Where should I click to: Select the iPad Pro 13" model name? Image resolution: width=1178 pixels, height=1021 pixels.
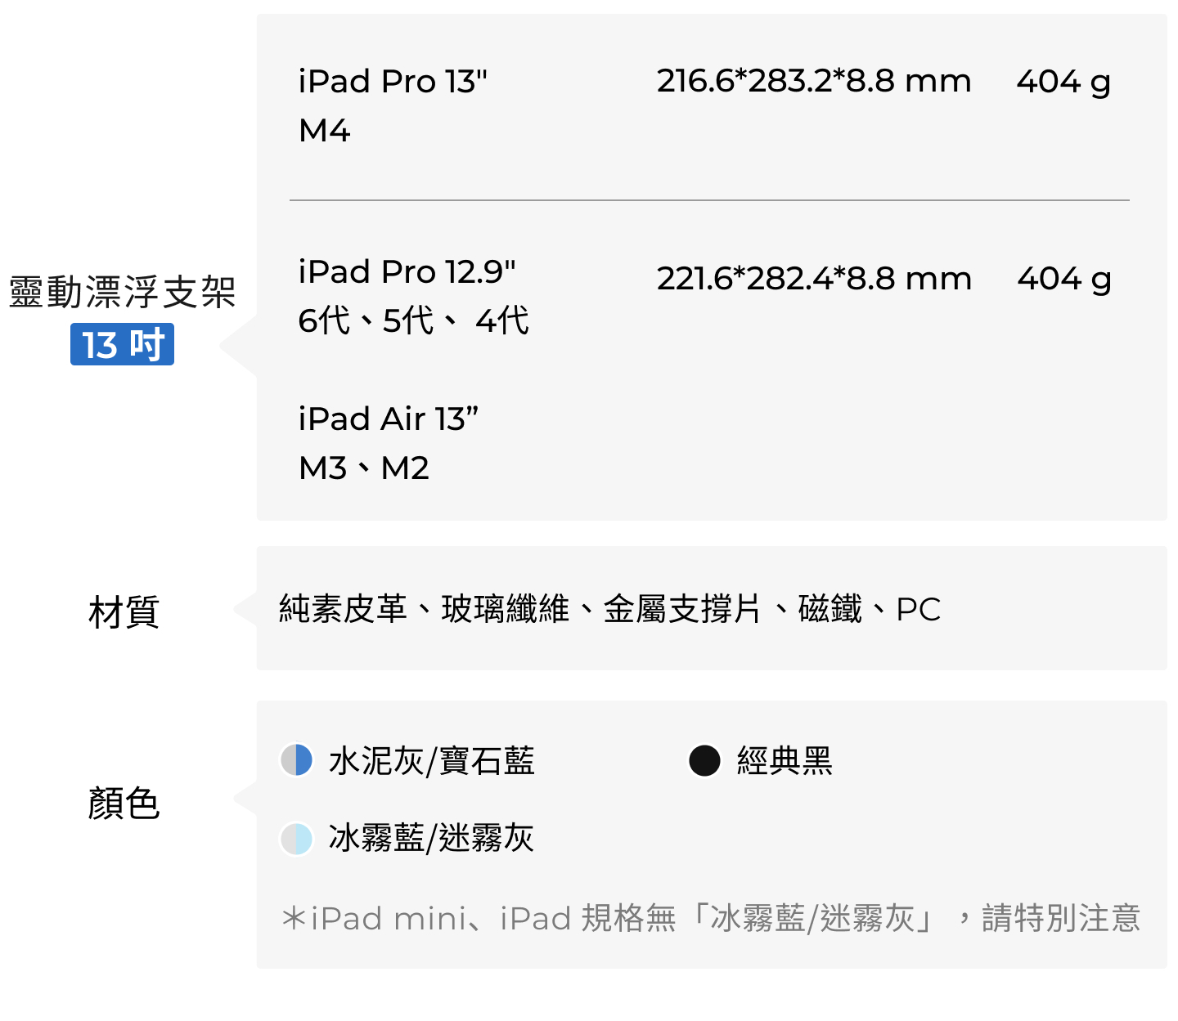tap(393, 82)
